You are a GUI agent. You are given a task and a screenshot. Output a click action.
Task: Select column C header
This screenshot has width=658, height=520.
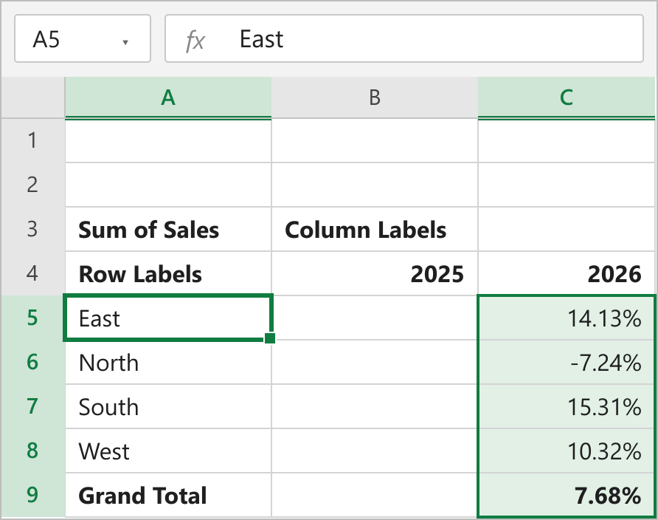566,97
